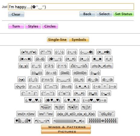Click the Select button
Image resolution: width=140 pixels, height=136 pixels.
click(104, 14)
